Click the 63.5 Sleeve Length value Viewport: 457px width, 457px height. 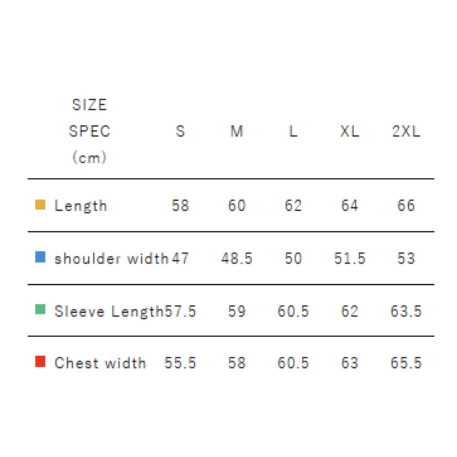click(406, 311)
